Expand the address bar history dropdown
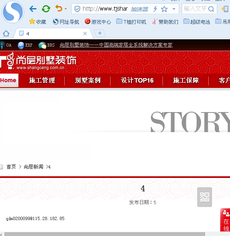This screenshot has width=230, height=236. pos(174,9)
